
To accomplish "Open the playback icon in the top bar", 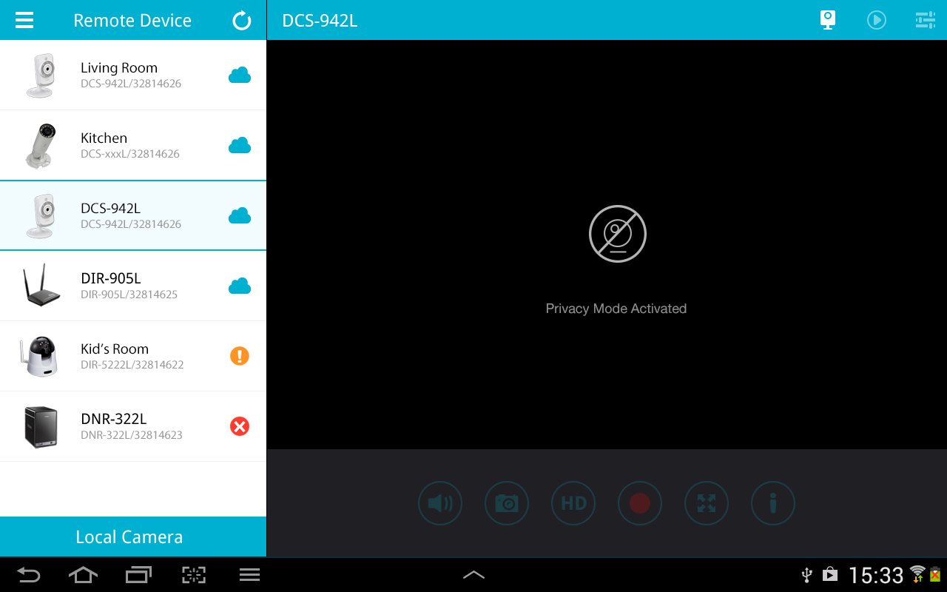I will tap(877, 20).
